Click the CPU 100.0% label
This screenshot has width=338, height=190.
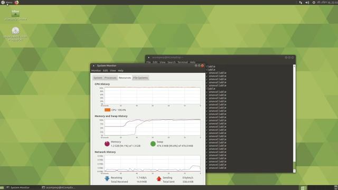tap(118, 110)
